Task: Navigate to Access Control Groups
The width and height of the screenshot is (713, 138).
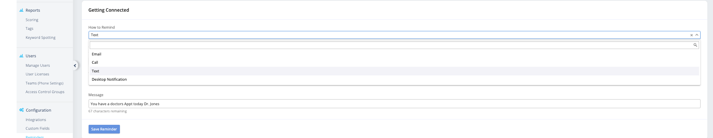Action: click(45, 92)
